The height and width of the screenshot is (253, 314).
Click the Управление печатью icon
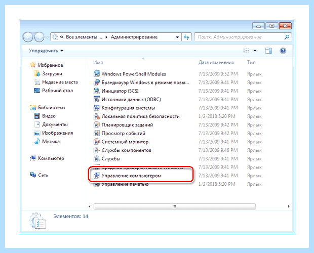[x=97, y=184]
